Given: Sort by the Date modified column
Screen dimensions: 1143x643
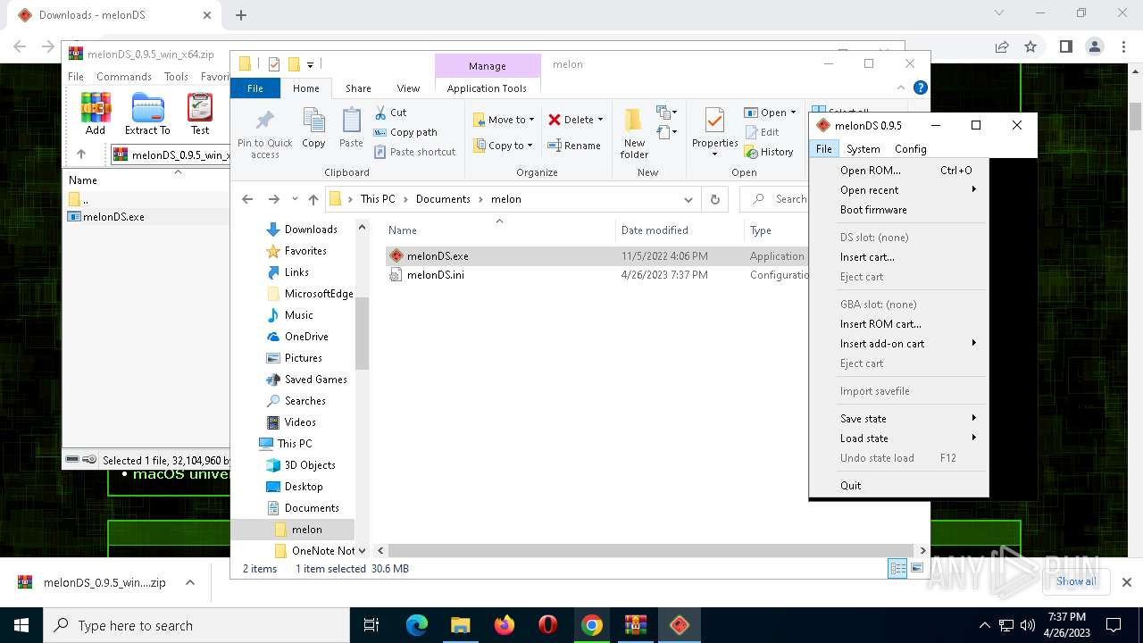Looking at the screenshot, I should pos(655,230).
